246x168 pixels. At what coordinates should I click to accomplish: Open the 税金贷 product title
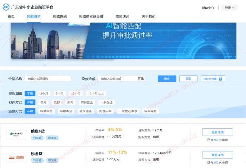point(37,154)
